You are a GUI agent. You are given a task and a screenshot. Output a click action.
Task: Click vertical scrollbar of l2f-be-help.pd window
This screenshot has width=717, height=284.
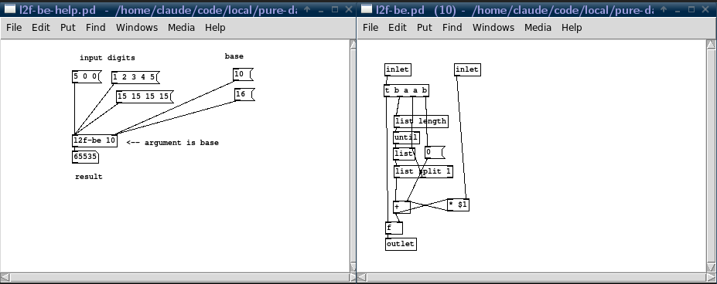click(x=353, y=156)
